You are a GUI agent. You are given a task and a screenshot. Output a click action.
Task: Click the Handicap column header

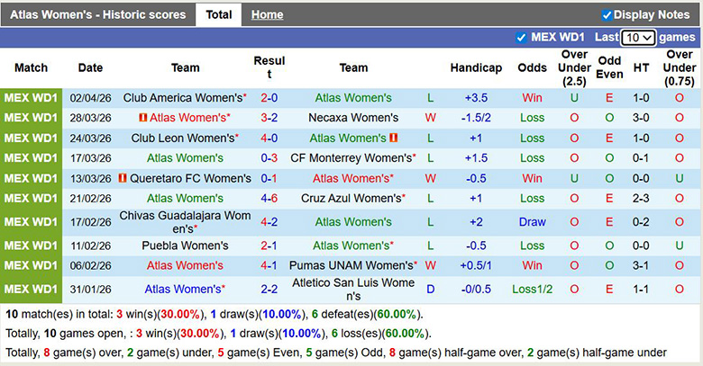pyautogui.click(x=476, y=67)
